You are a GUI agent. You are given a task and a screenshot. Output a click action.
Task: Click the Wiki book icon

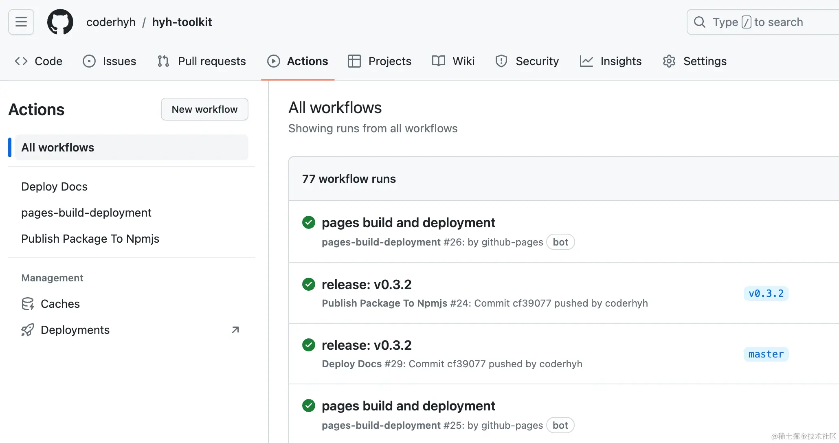coord(439,61)
